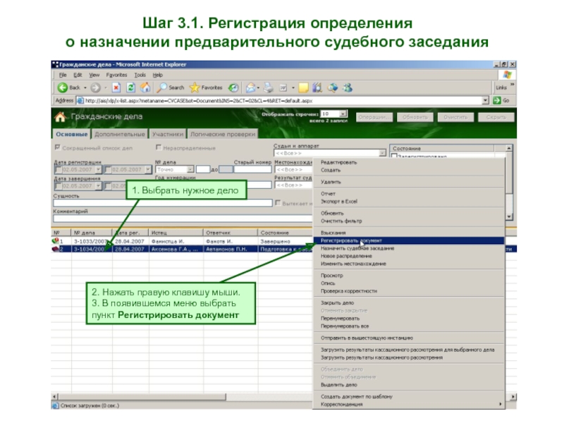The image size is (564, 423).
Task: Toggle Сокращенный список дел checkbox
Action: point(57,147)
